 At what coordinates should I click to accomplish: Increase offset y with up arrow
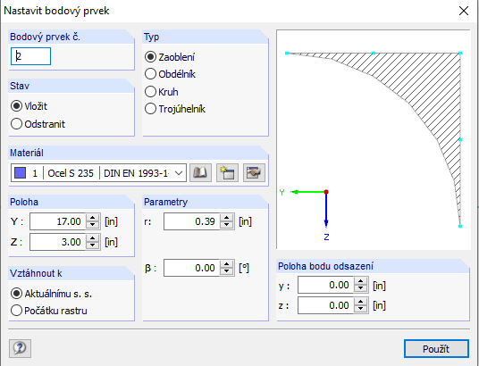[x=360, y=281]
